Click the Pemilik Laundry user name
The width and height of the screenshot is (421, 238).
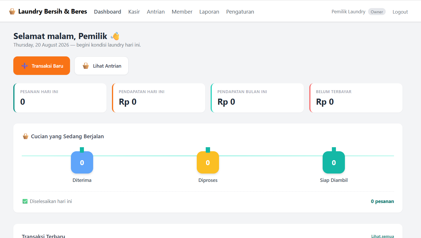348,12
